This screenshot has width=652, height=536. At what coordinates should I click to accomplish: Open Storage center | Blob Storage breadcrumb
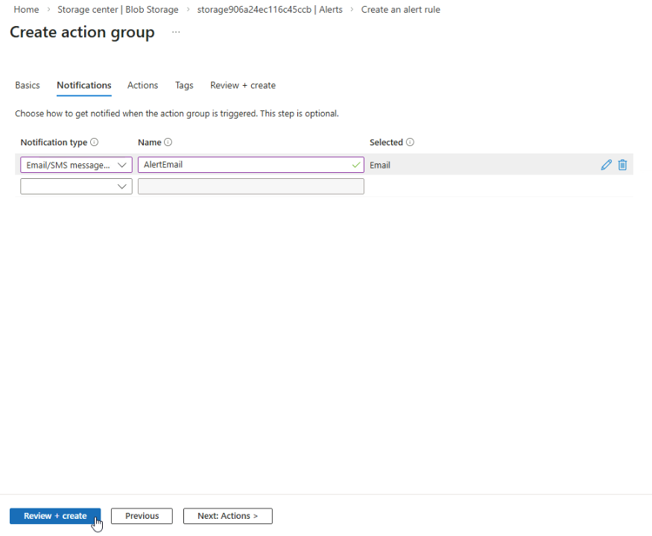[x=118, y=10]
